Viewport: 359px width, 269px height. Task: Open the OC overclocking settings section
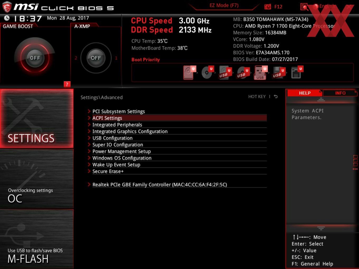point(37,179)
